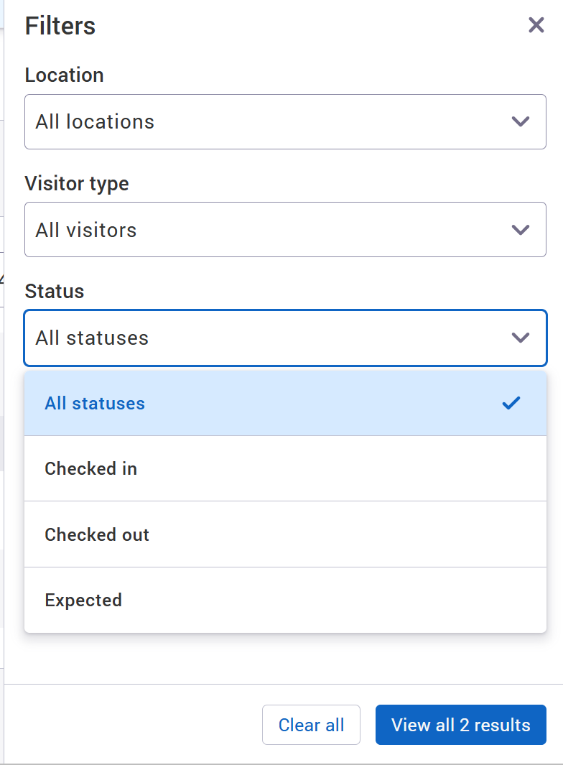563x765 pixels.
Task: Click the chevron on the Status dropdown
Action: 520,338
